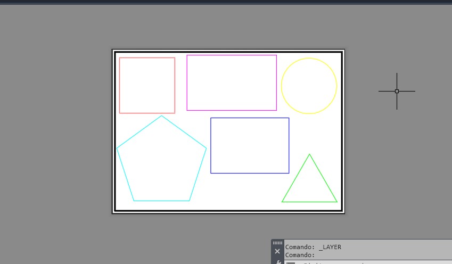Click the top vertex of the pentagon

pos(161,116)
